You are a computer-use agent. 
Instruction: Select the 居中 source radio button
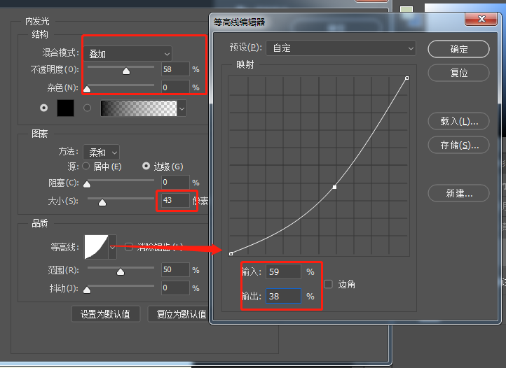[x=86, y=167]
